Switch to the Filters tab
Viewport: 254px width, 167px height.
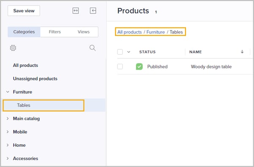click(55, 32)
